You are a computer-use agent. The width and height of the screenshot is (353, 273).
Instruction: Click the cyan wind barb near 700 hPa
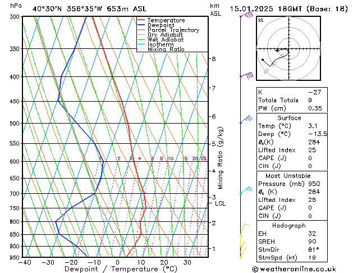(x=245, y=192)
